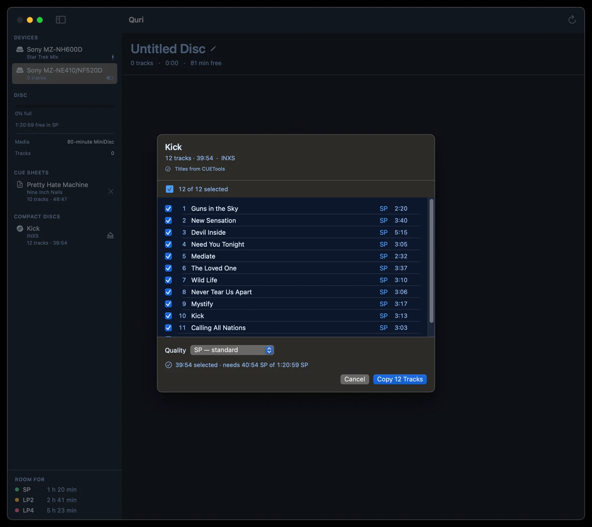Viewport: 592px width, 527px height.
Task: Click the Sony MZ-NE410/NF520D device icon
Action: (20, 70)
